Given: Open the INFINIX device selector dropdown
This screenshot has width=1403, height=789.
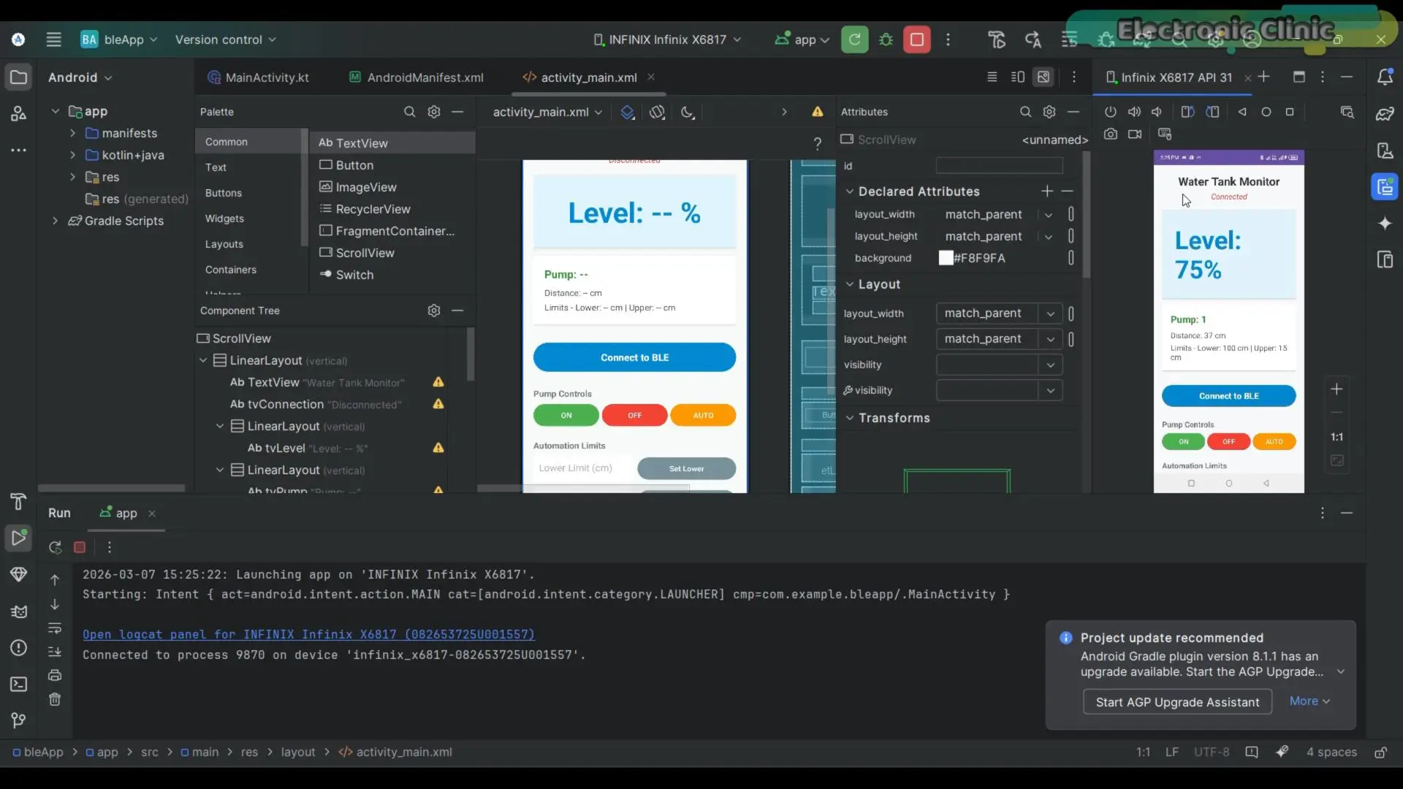Looking at the screenshot, I should pyautogui.click(x=667, y=39).
